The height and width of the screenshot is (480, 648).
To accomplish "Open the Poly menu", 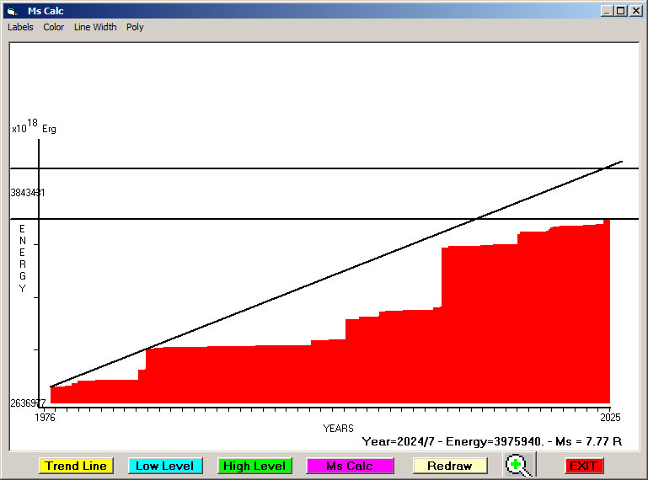I will 135,27.
